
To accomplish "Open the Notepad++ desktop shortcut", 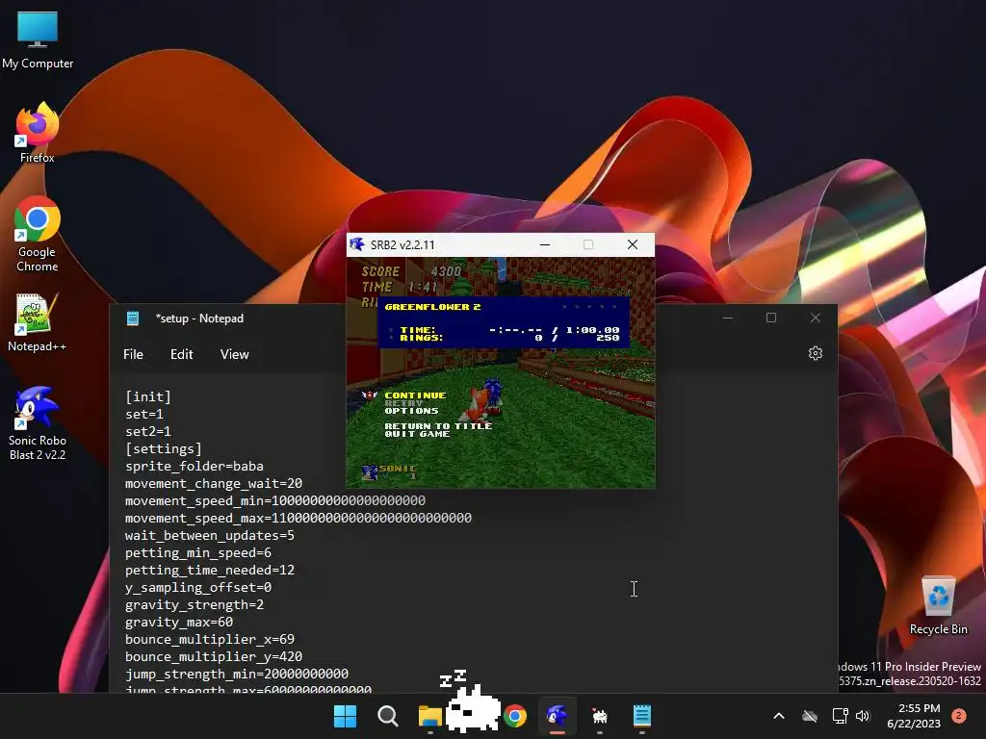I will coord(38,321).
